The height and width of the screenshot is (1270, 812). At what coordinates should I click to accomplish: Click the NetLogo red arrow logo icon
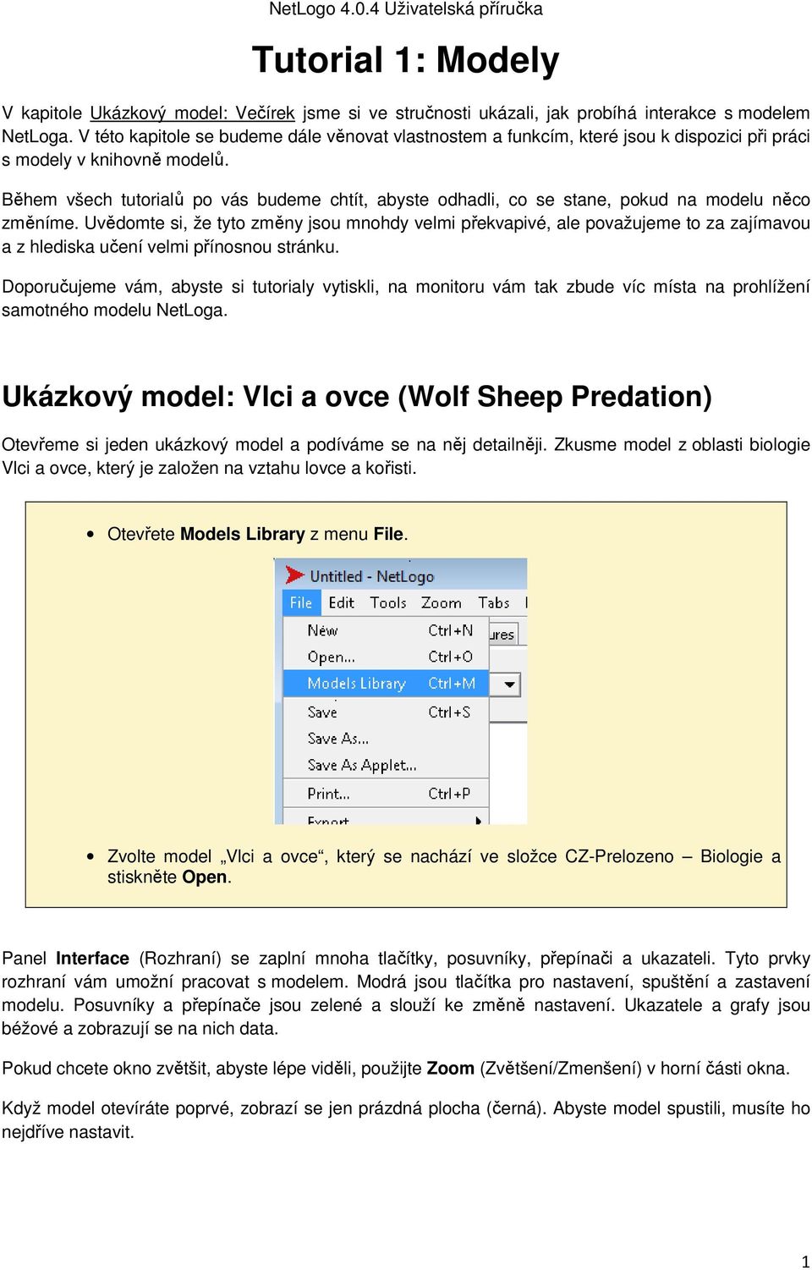pos(294,575)
